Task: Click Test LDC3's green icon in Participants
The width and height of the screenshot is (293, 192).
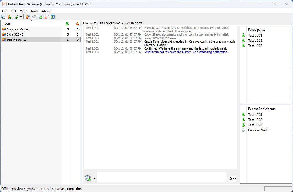Action: pyautogui.click(x=243, y=45)
